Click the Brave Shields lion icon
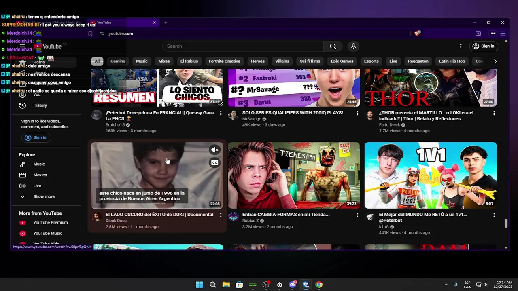 pyautogui.click(x=417, y=34)
